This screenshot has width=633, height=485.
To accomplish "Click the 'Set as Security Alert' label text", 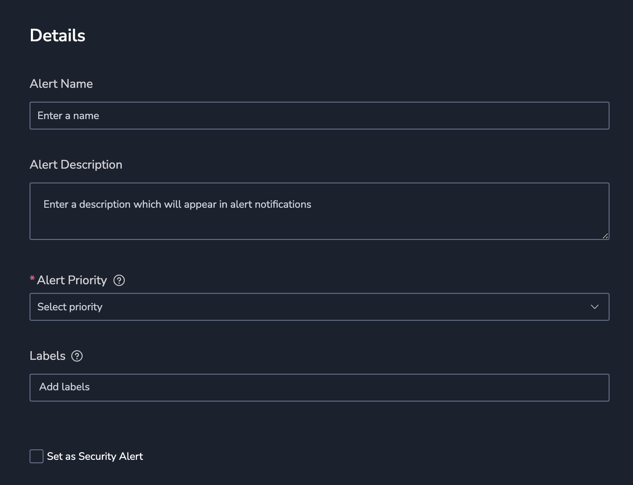I will coord(95,456).
